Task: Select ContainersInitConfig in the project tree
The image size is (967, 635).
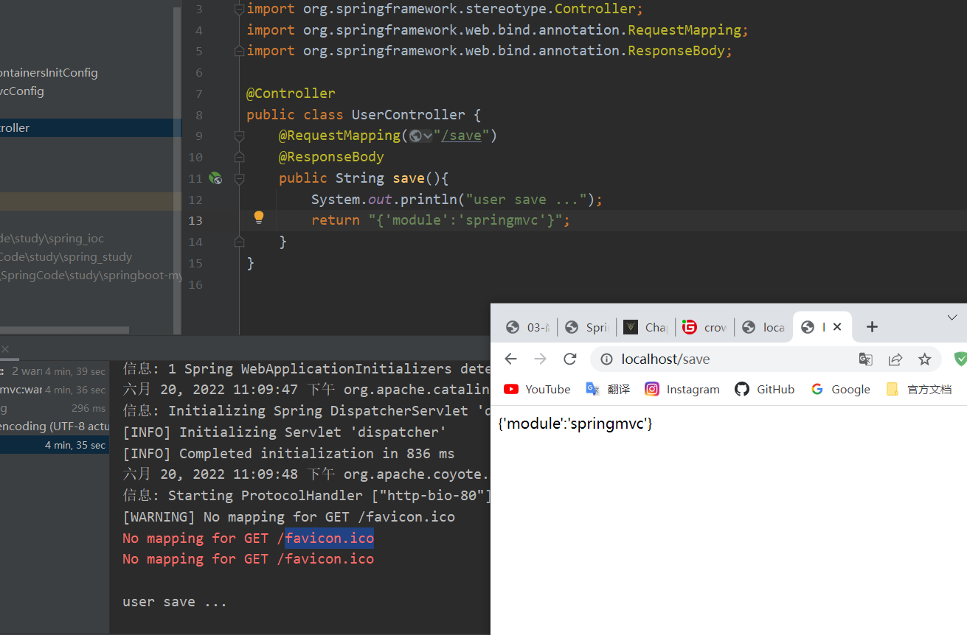Action: 49,72
